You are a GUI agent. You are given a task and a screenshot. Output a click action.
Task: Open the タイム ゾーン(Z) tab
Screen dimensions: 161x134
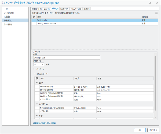76,9
